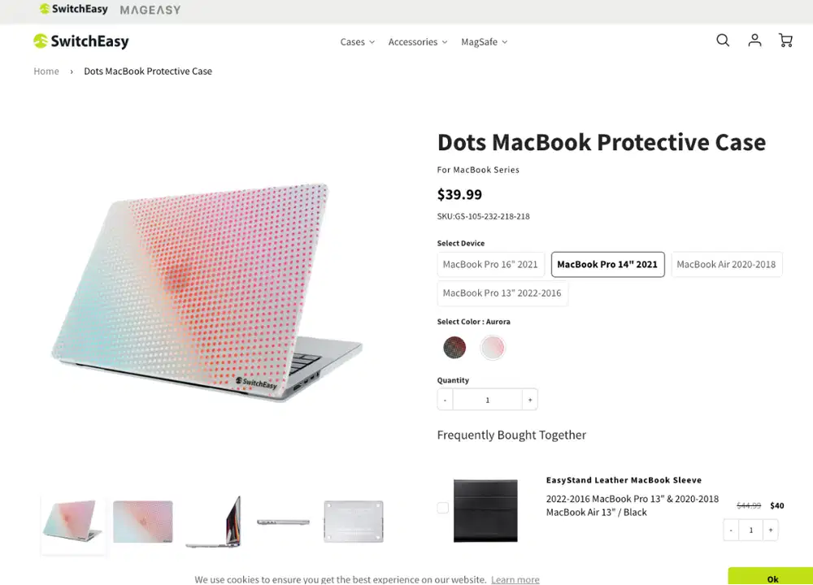Viewport: 813px width, 585px height.
Task: Open the account login icon
Action: click(754, 40)
